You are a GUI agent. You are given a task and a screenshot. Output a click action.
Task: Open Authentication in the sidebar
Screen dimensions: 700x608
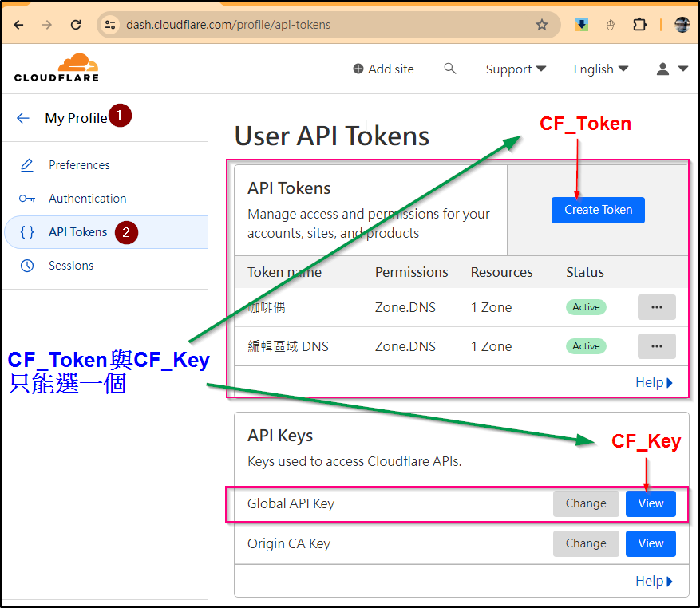[88, 199]
